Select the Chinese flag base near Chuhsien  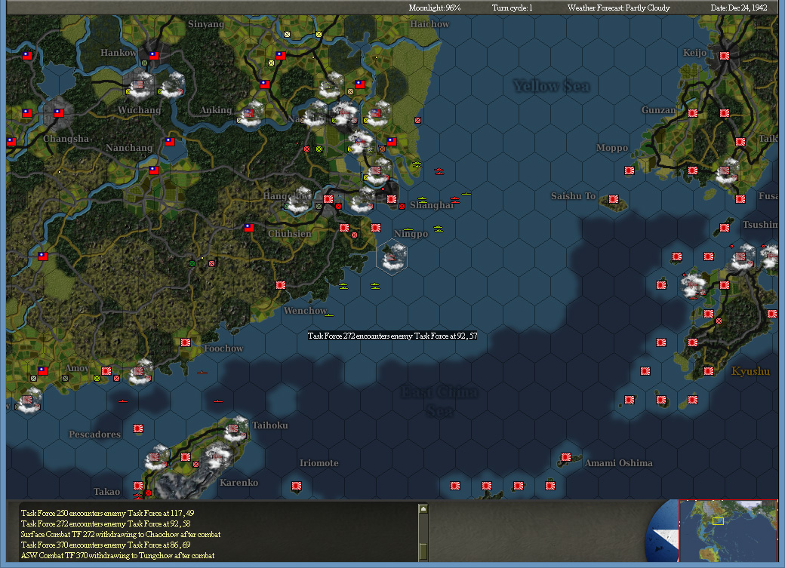pyautogui.click(x=249, y=228)
